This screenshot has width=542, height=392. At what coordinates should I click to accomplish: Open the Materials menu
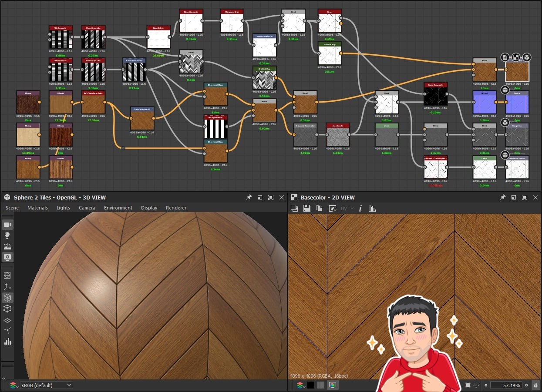click(x=38, y=208)
